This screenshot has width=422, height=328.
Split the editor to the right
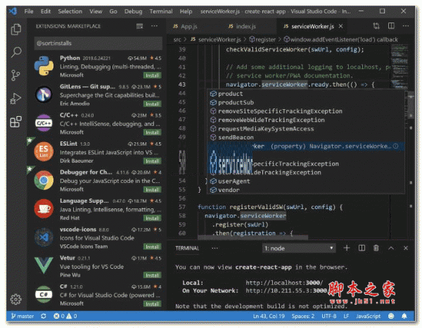[391, 26]
